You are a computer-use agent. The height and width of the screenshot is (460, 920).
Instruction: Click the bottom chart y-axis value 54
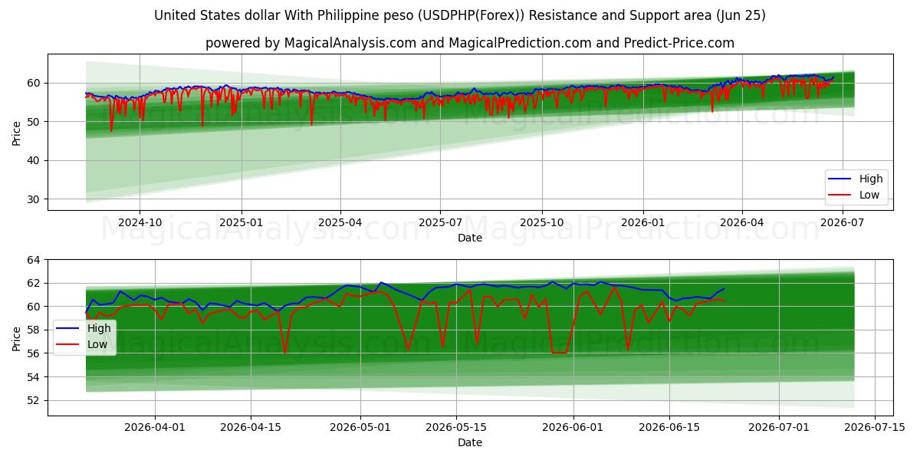coord(35,376)
